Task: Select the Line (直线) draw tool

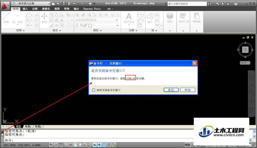Action: point(6,18)
